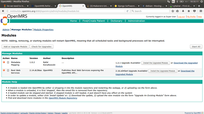Switch to OpenMRS Refer... tab
Image resolution: width=204 pixels, height=114 pixels.
43,6
